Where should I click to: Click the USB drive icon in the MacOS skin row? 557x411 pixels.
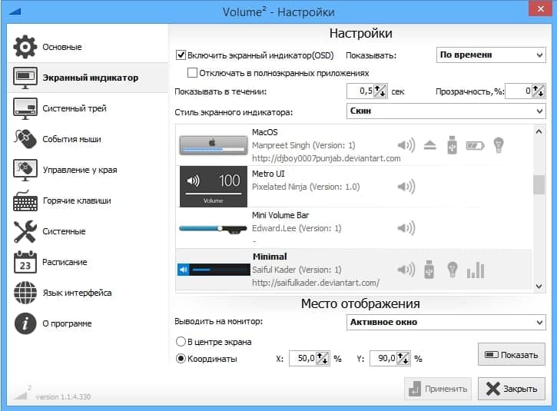pyautogui.click(x=452, y=145)
